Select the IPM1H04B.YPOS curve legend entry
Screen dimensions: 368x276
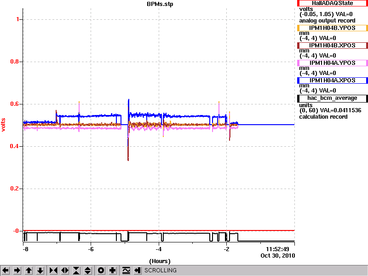(x=332, y=28)
